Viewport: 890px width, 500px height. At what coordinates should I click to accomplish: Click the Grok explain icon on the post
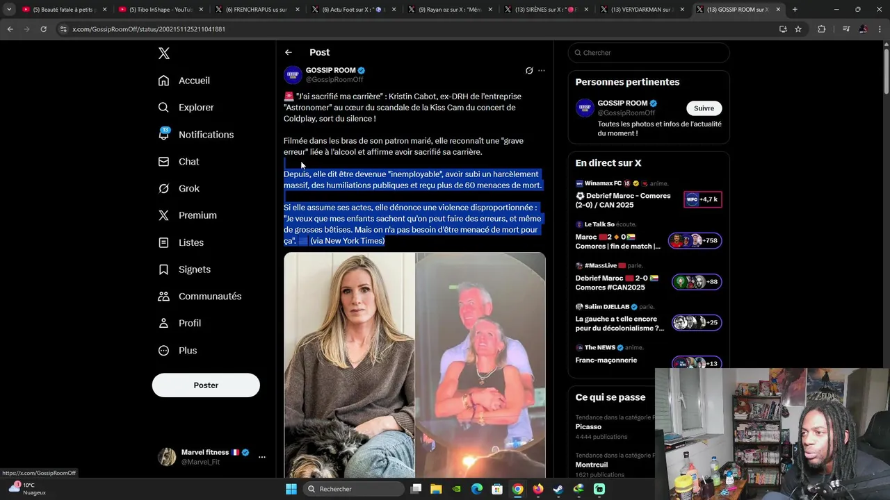pos(529,71)
